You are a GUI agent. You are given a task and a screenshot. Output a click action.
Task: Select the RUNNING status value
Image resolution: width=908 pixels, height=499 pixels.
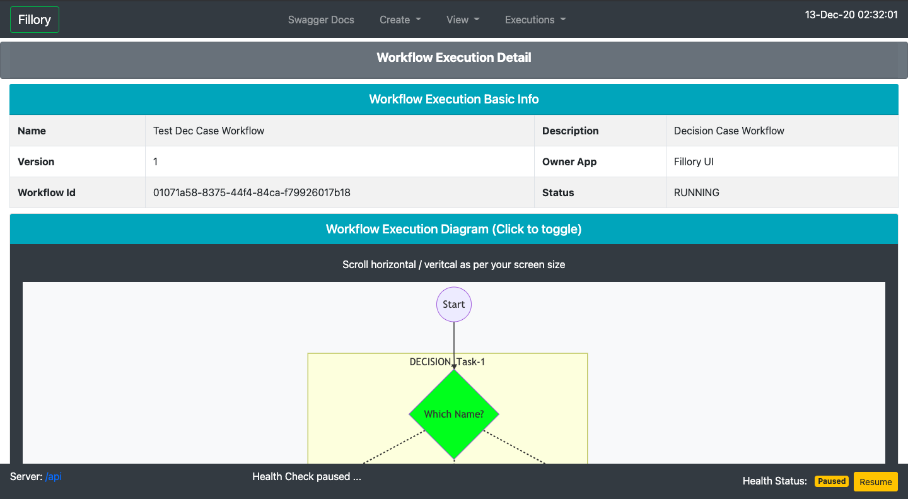(x=696, y=192)
